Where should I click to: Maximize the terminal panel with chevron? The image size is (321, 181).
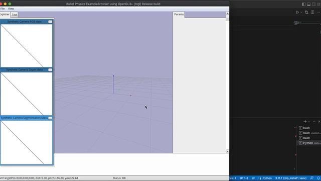point(314,122)
